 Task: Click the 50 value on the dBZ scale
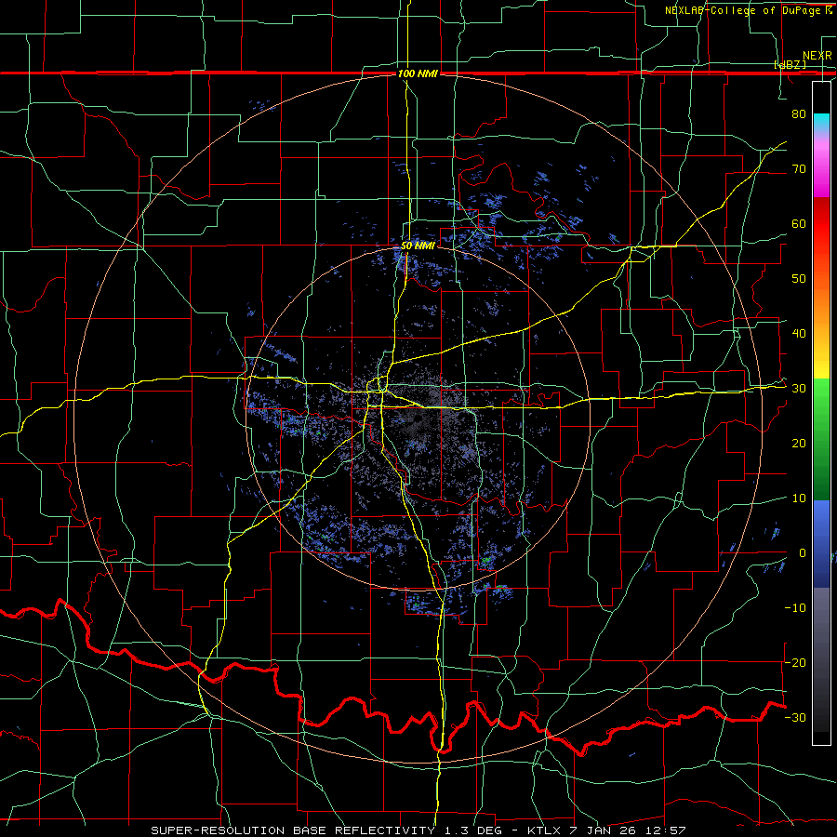click(x=799, y=279)
